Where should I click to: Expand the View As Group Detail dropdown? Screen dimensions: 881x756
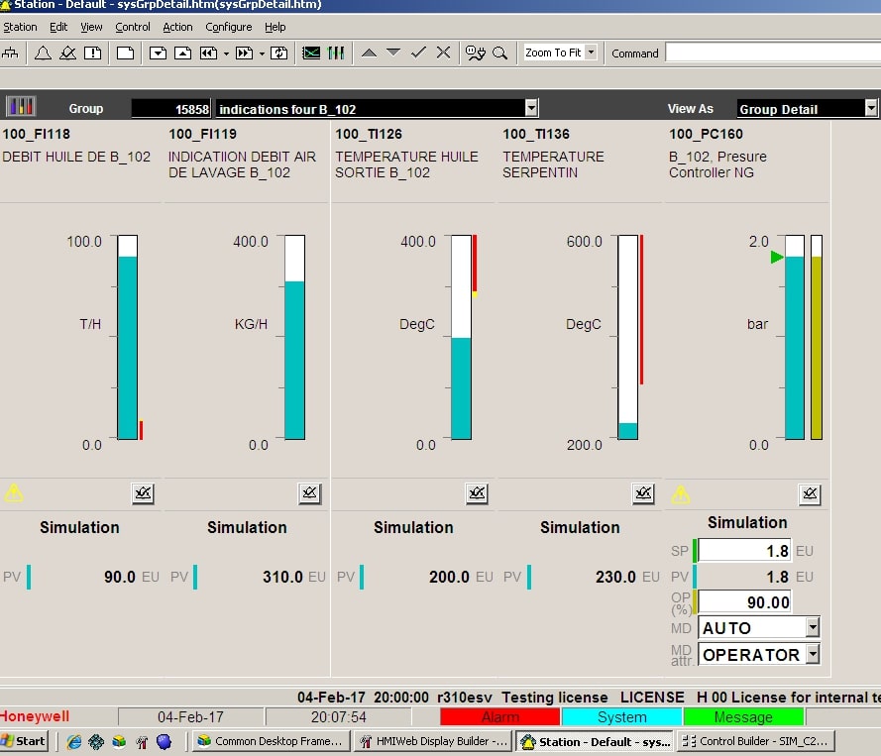pos(870,109)
